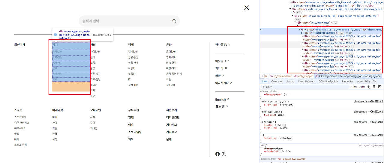Collapse the sitemap-menus w-hwrapper node
This screenshot has width=384, height=163.
click(x=300, y=30)
